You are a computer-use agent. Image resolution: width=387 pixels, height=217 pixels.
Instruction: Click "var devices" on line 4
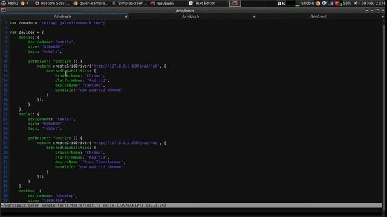(x=22, y=32)
